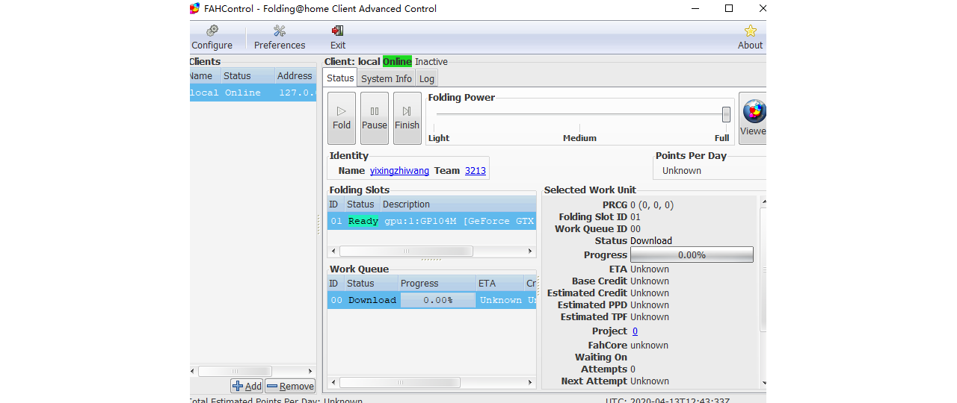Set folding power to Medium
This screenshot has height=403, width=957.
coord(579,138)
